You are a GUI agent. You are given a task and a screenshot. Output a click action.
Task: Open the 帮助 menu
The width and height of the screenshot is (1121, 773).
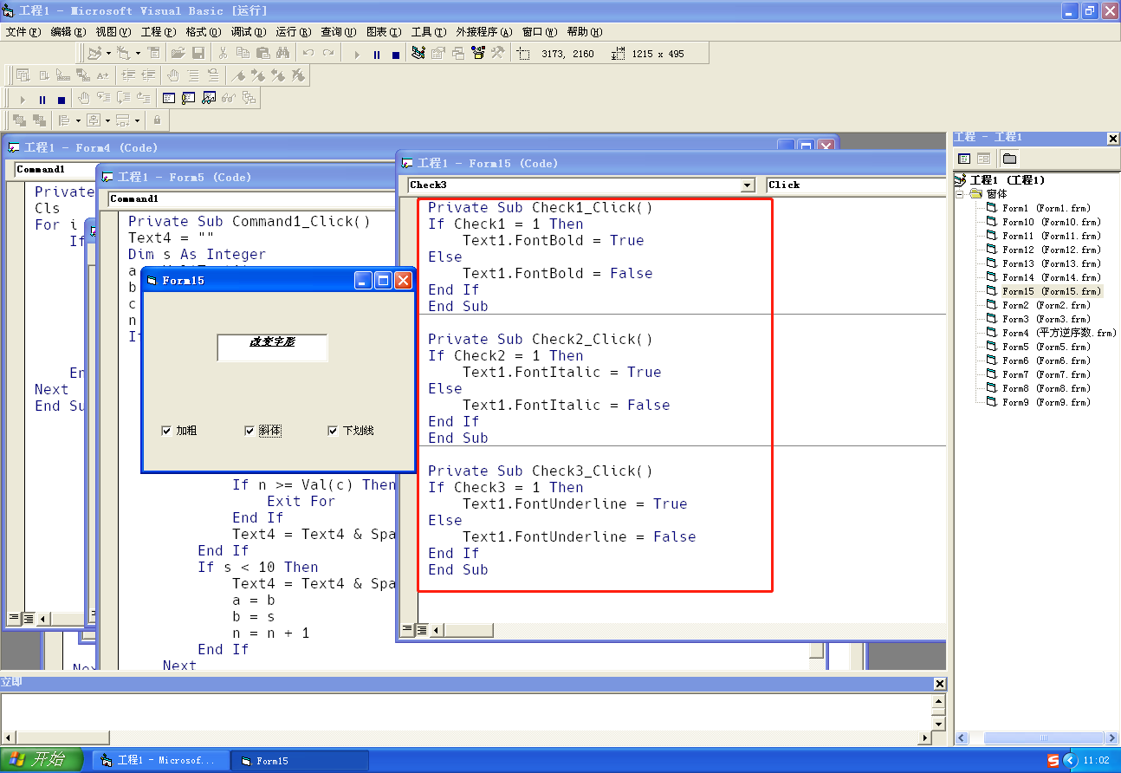click(585, 32)
